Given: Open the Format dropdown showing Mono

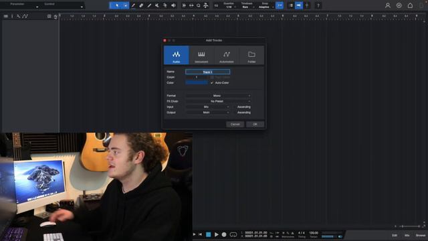Looking at the screenshot, I should (x=218, y=96).
